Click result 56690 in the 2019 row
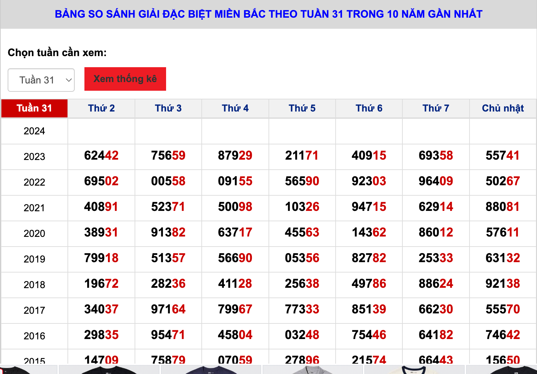Viewport: 537px width, 374px height. point(235,258)
